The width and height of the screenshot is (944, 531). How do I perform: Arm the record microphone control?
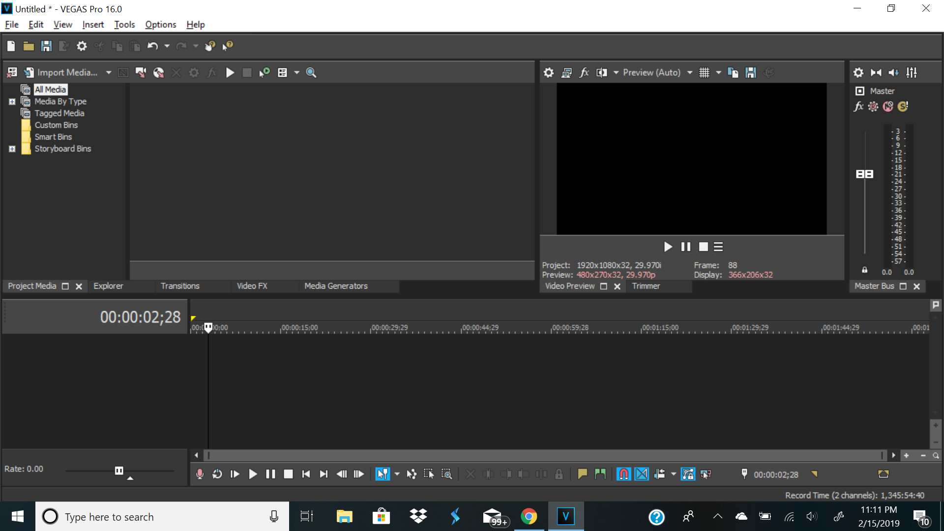[199, 474]
